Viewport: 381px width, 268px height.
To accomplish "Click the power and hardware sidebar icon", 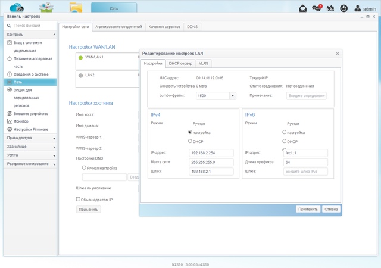I will (x=10, y=58).
